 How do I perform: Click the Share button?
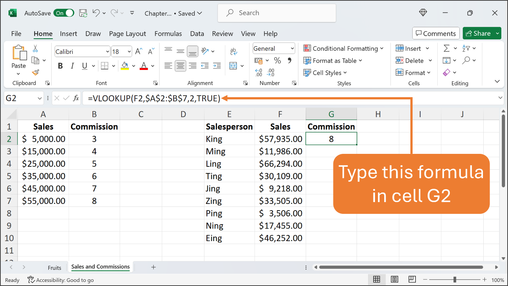478,33
